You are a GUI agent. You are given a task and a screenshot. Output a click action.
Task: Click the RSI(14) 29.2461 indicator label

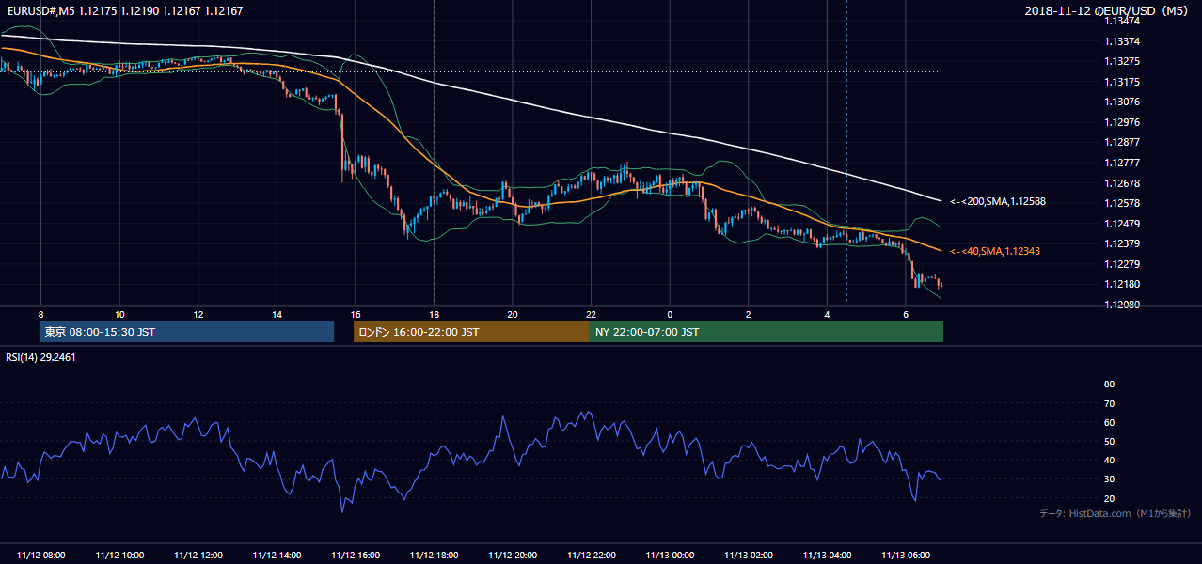coord(40,357)
